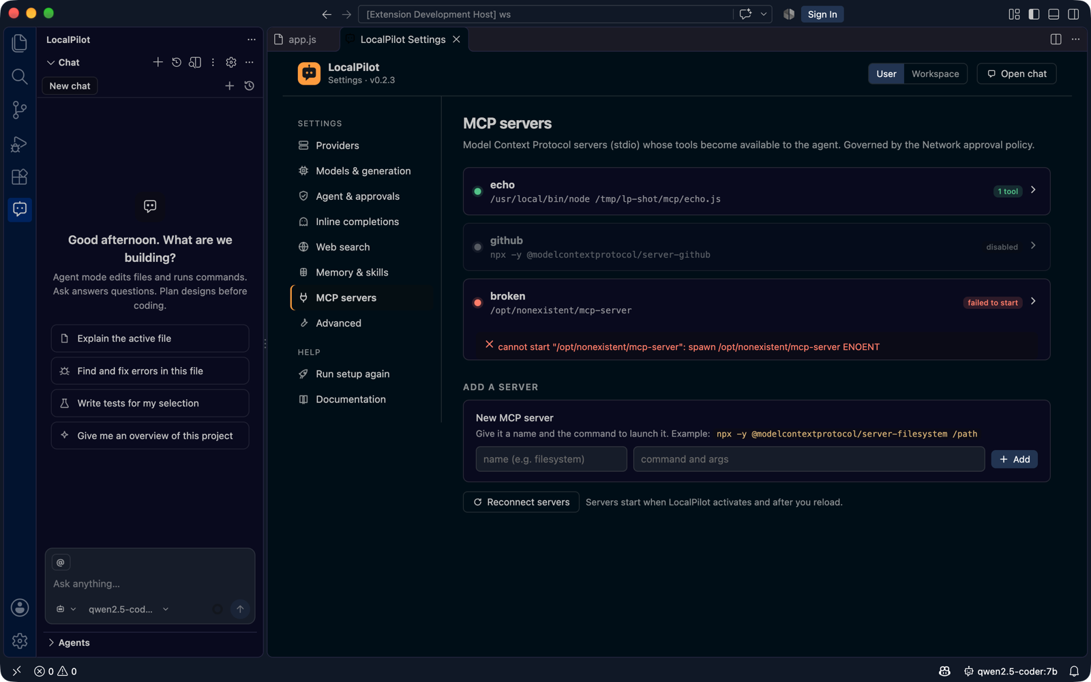Expand the broken server details
Viewport: 1091px width, 682px height.
(x=1033, y=301)
